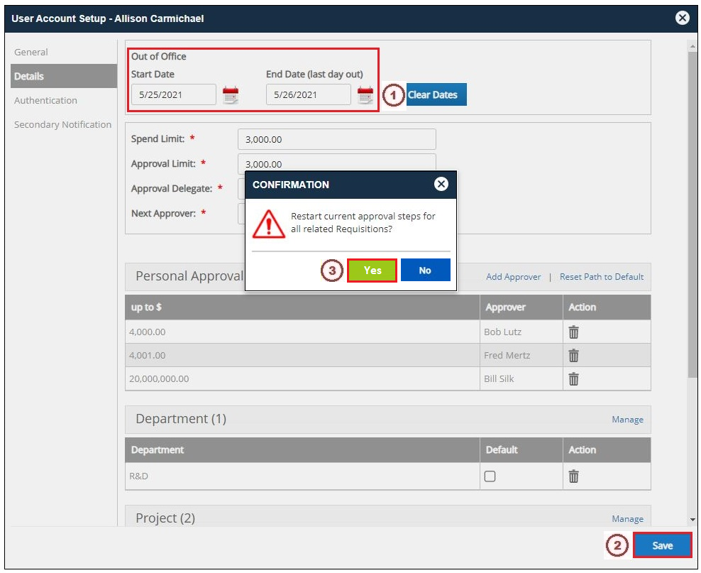701x573 pixels.
Task: Delete the Bob Lutz approver row
Action: [574, 332]
